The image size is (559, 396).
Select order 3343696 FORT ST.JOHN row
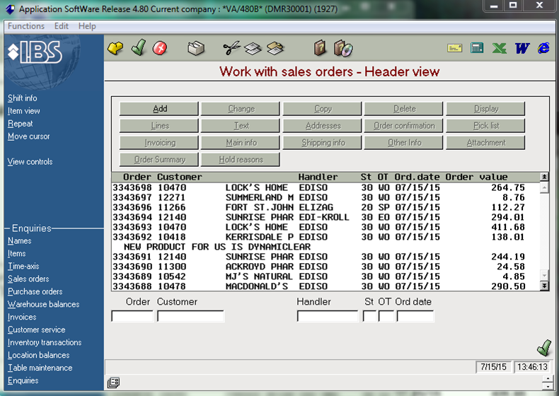point(325,207)
